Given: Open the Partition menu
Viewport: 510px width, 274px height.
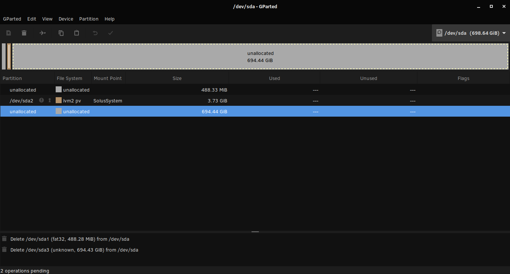Looking at the screenshot, I should [x=89, y=19].
